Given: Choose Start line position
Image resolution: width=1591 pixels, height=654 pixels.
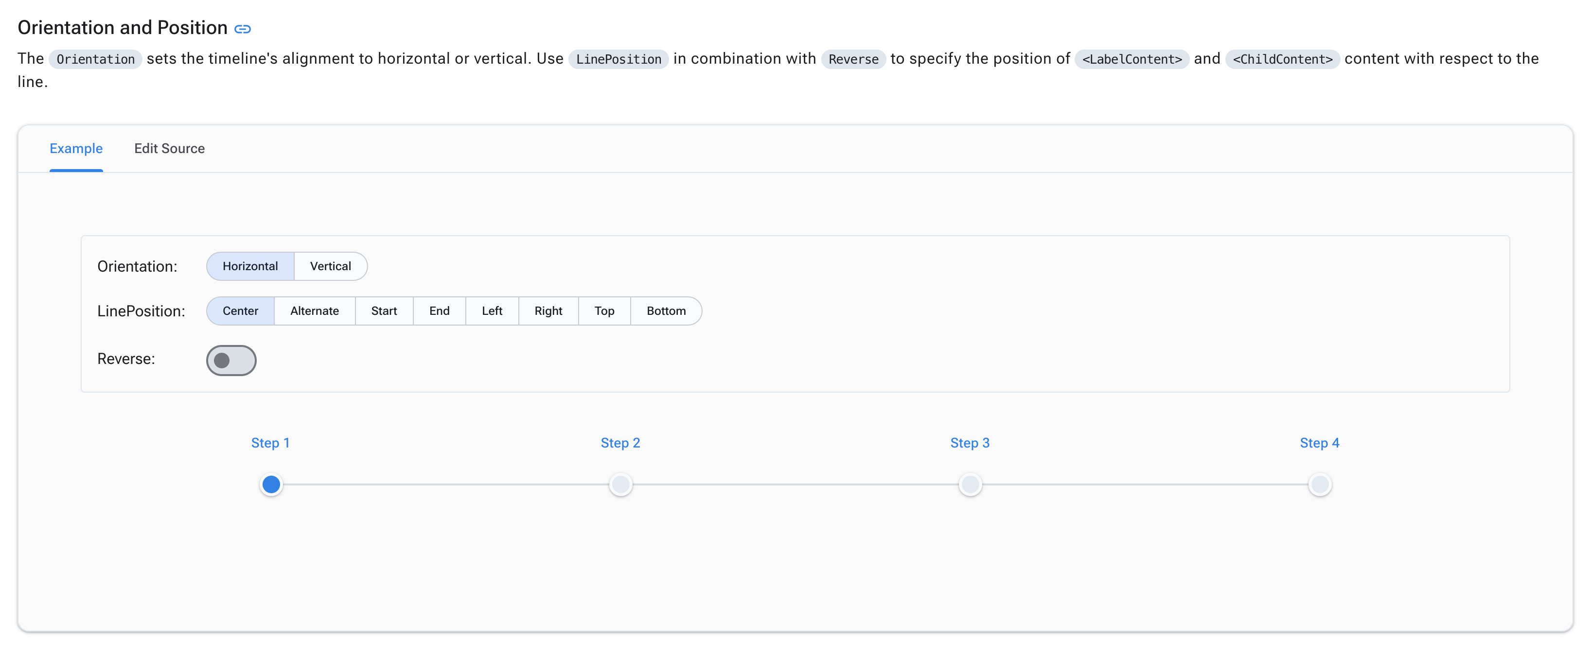Looking at the screenshot, I should pyautogui.click(x=384, y=311).
